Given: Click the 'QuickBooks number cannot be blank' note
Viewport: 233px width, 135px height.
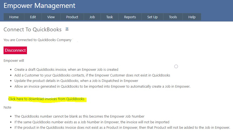Looking at the screenshot, I should 79,116.
